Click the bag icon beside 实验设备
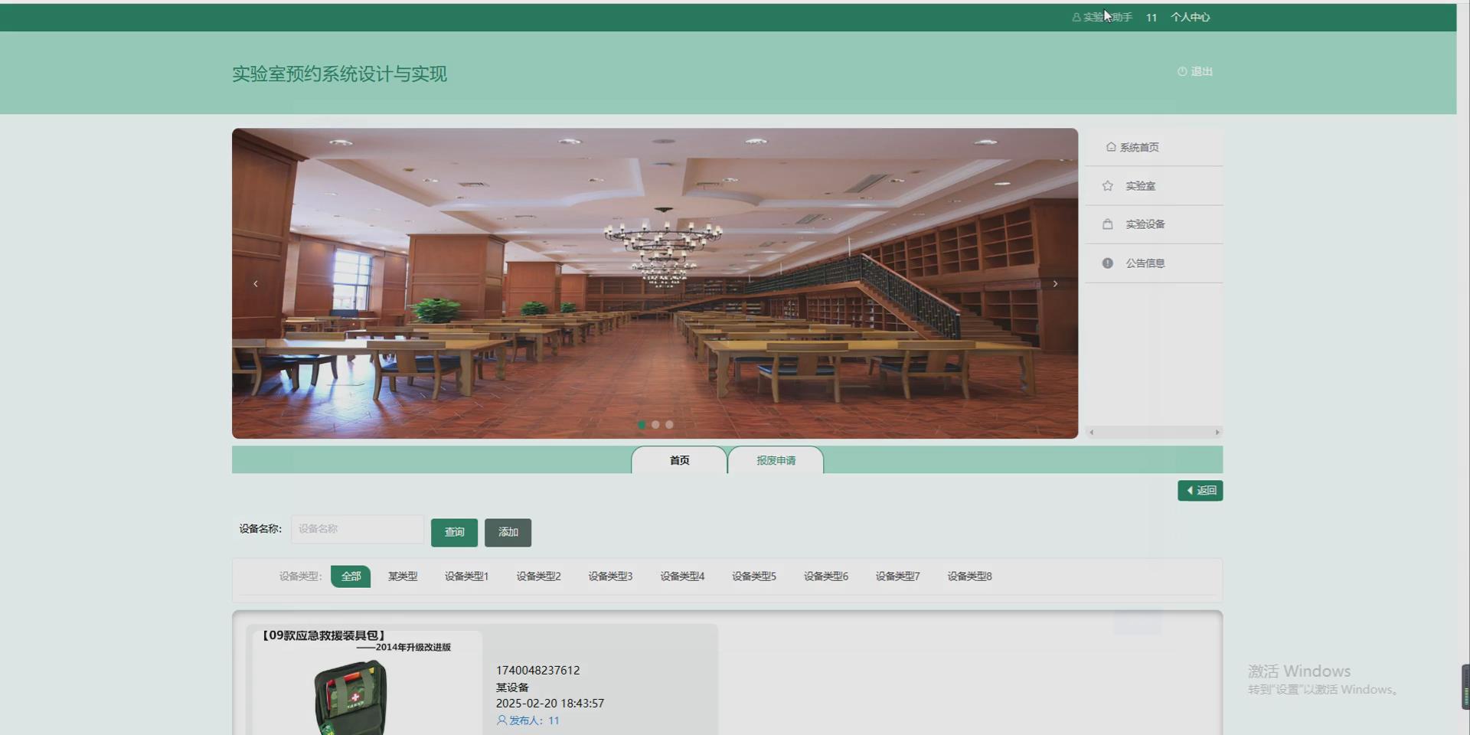This screenshot has width=1470, height=735. pos(1108,224)
